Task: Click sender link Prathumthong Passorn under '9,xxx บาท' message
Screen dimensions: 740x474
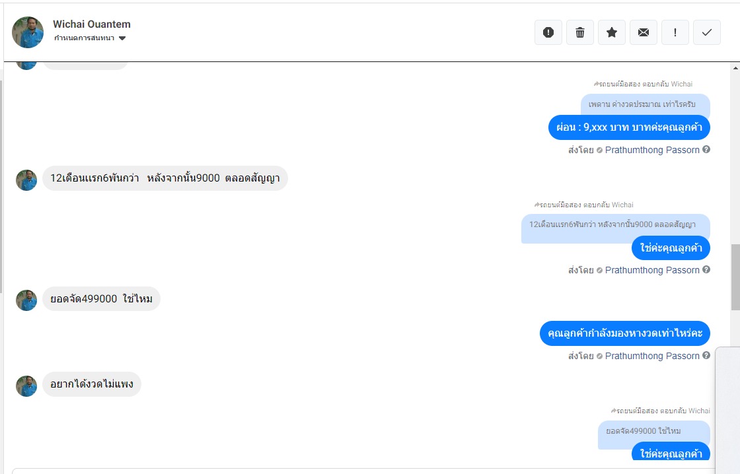Action: (x=652, y=150)
